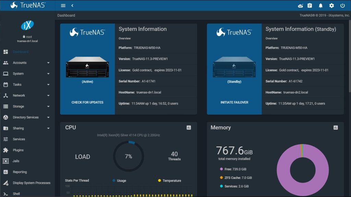Click the orange ZFS Cache color swatch
This screenshot has width=351, height=197.
[x=222, y=178]
